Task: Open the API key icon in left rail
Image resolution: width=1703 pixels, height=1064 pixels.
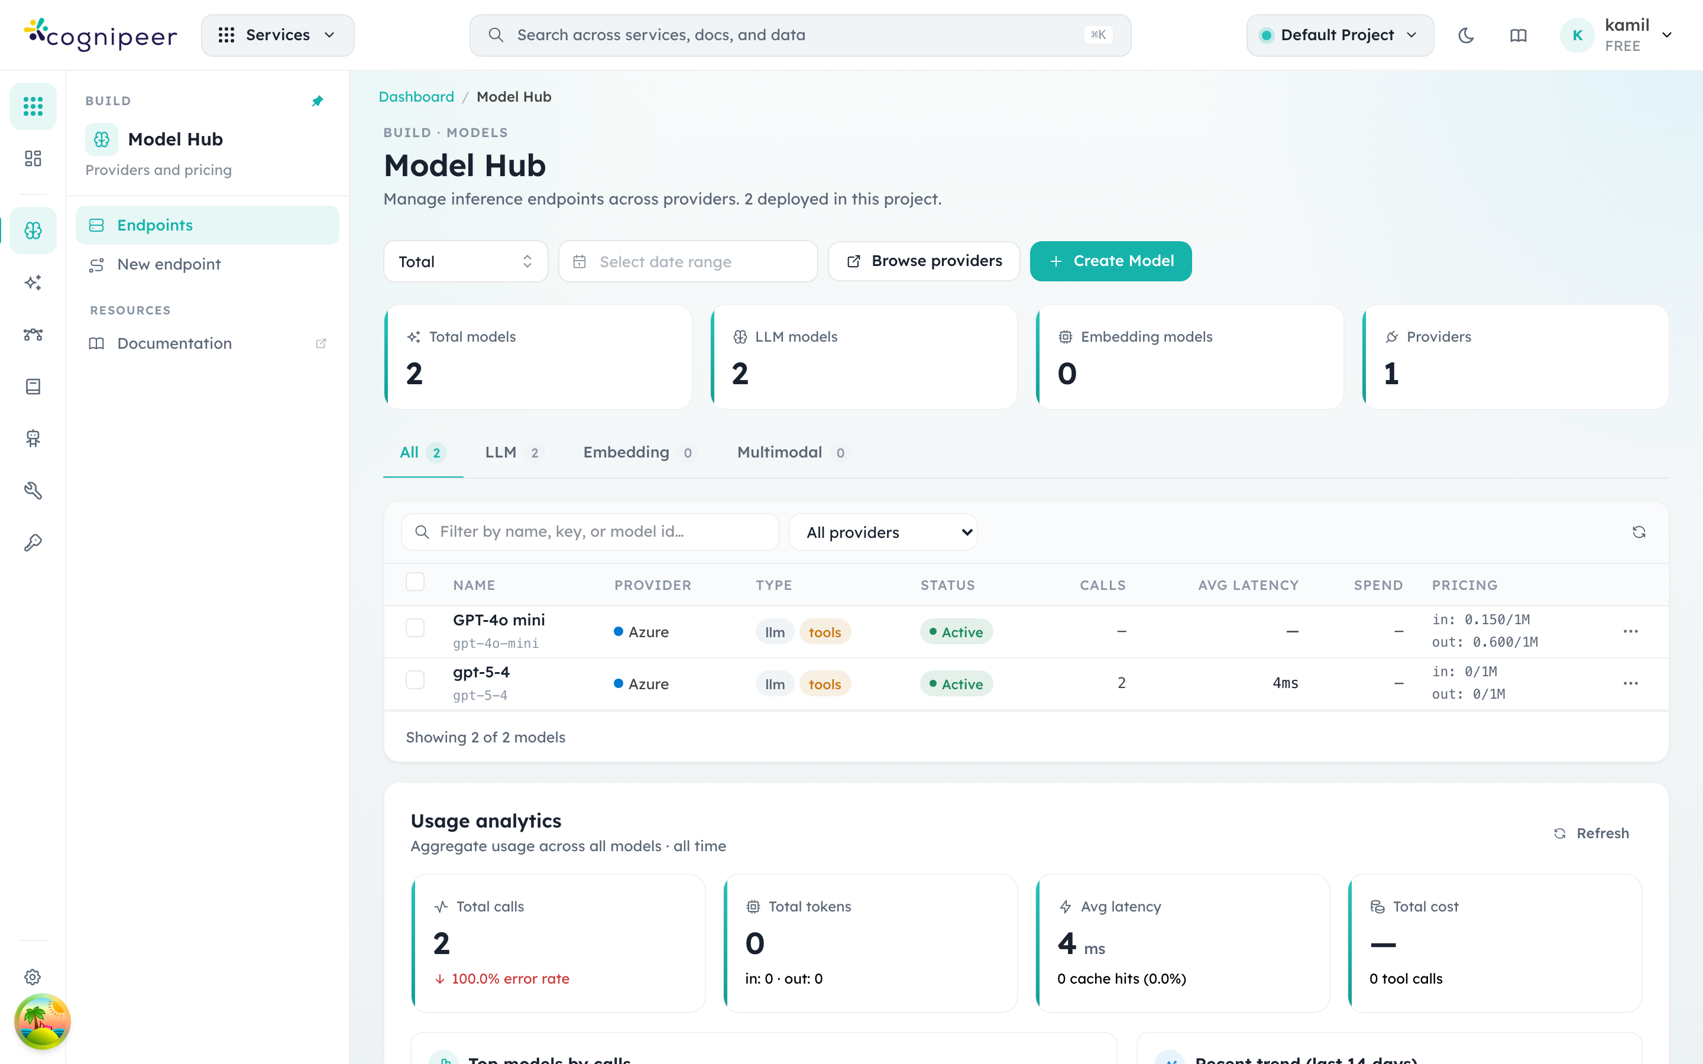Action: (x=33, y=543)
